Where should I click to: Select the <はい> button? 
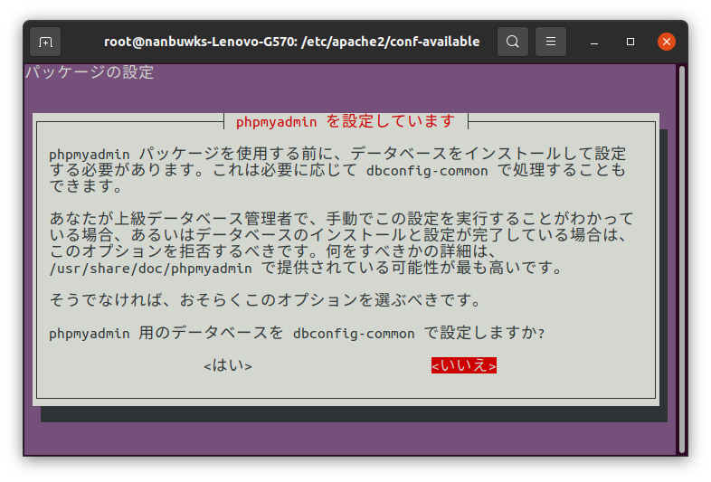228,365
